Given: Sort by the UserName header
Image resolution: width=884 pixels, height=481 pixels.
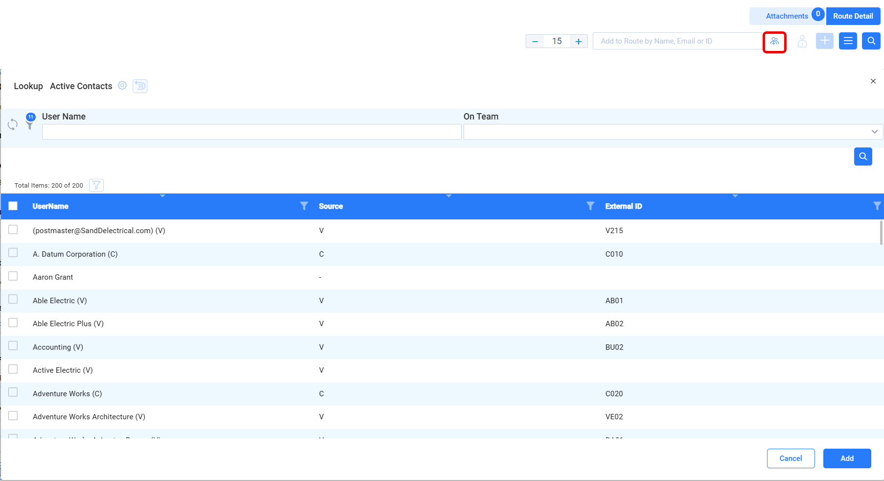Looking at the screenshot, I should [x=50, y=206].
